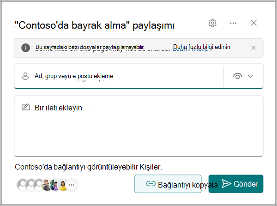The width and height of the screenshot is (277, 206).
Task: Click the 'Gönder' send button
Action: pos(236,184)
